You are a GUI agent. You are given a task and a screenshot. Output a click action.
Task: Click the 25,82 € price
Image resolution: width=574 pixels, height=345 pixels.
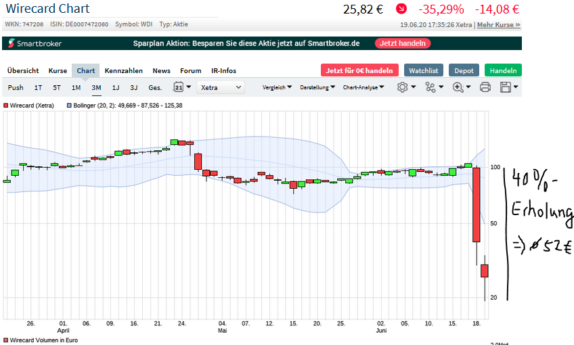click(363, 9)
